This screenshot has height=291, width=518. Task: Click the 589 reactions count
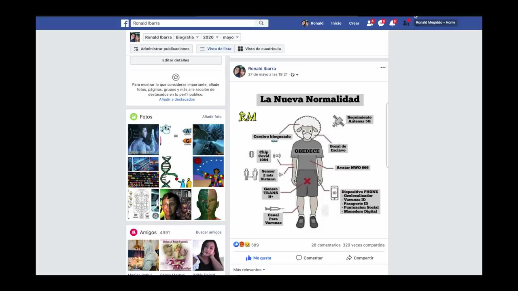pos(255,245)
